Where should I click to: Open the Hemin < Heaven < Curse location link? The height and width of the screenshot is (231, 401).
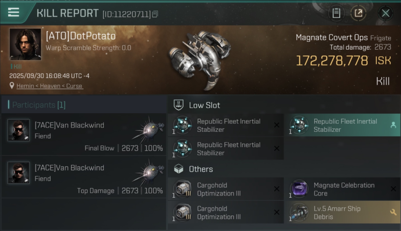point(50,86)
